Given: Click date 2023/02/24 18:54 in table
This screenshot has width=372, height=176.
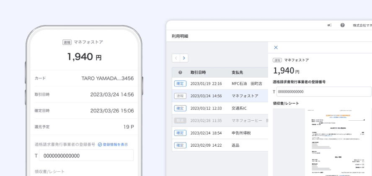Looking at the screenshot, I should pyautogui.click(x=206, y=133).
